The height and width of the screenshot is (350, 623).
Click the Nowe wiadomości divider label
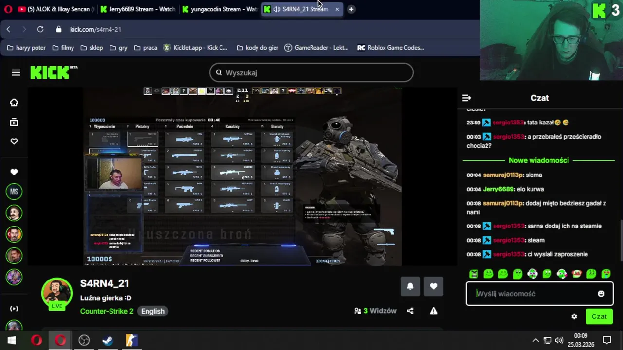pos(539,160)
